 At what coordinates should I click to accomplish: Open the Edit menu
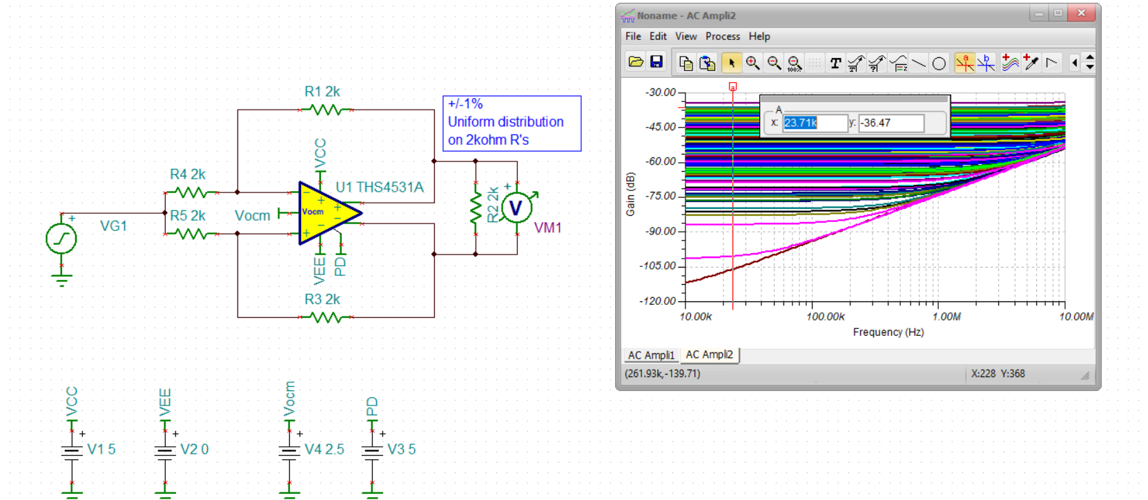(658, 37)
